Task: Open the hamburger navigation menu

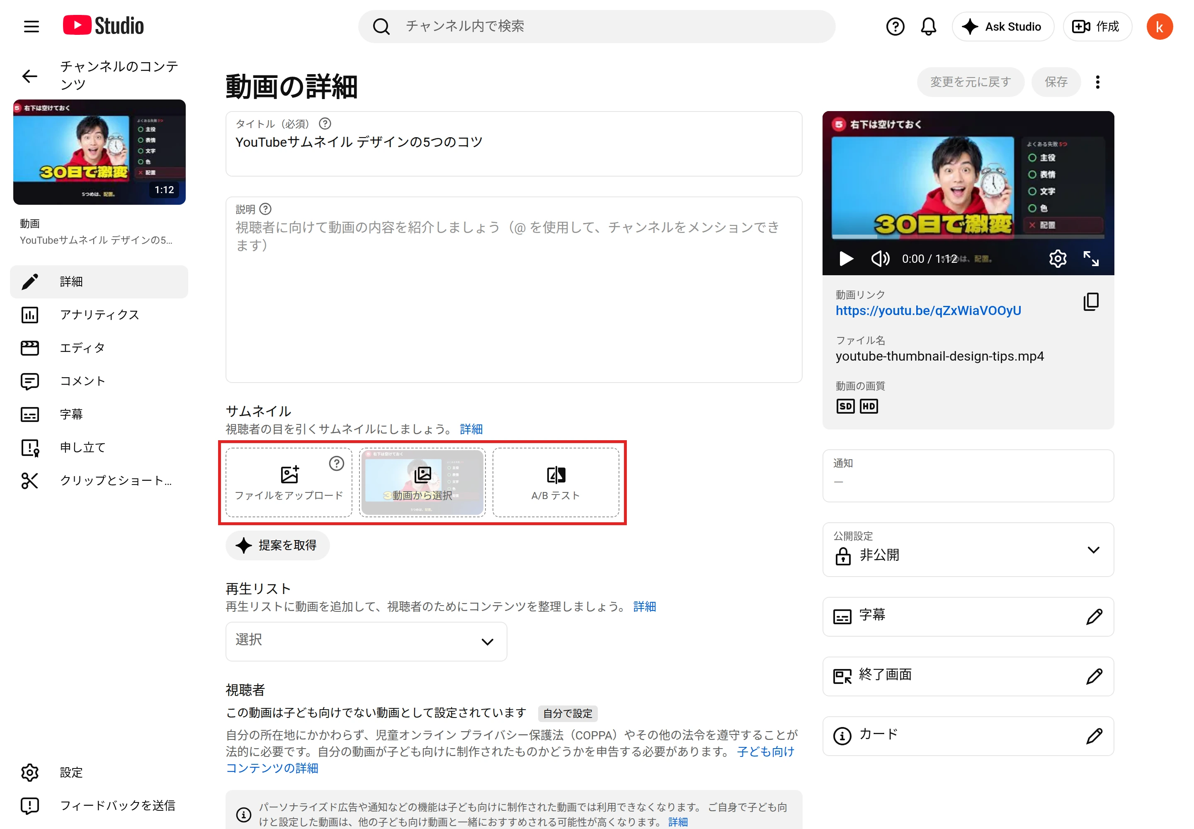Action: 31,27
